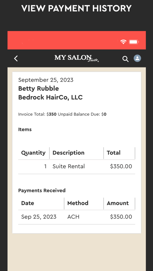Click the Invoice Total line

pos(62,114)
